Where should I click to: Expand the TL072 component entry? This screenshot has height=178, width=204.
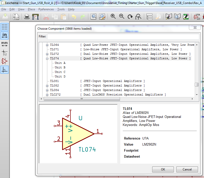(x=47, y=54)
